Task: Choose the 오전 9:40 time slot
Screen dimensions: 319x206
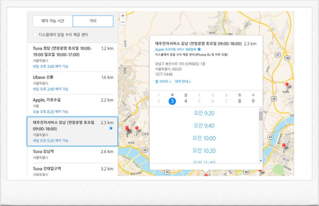Action: 204,126
